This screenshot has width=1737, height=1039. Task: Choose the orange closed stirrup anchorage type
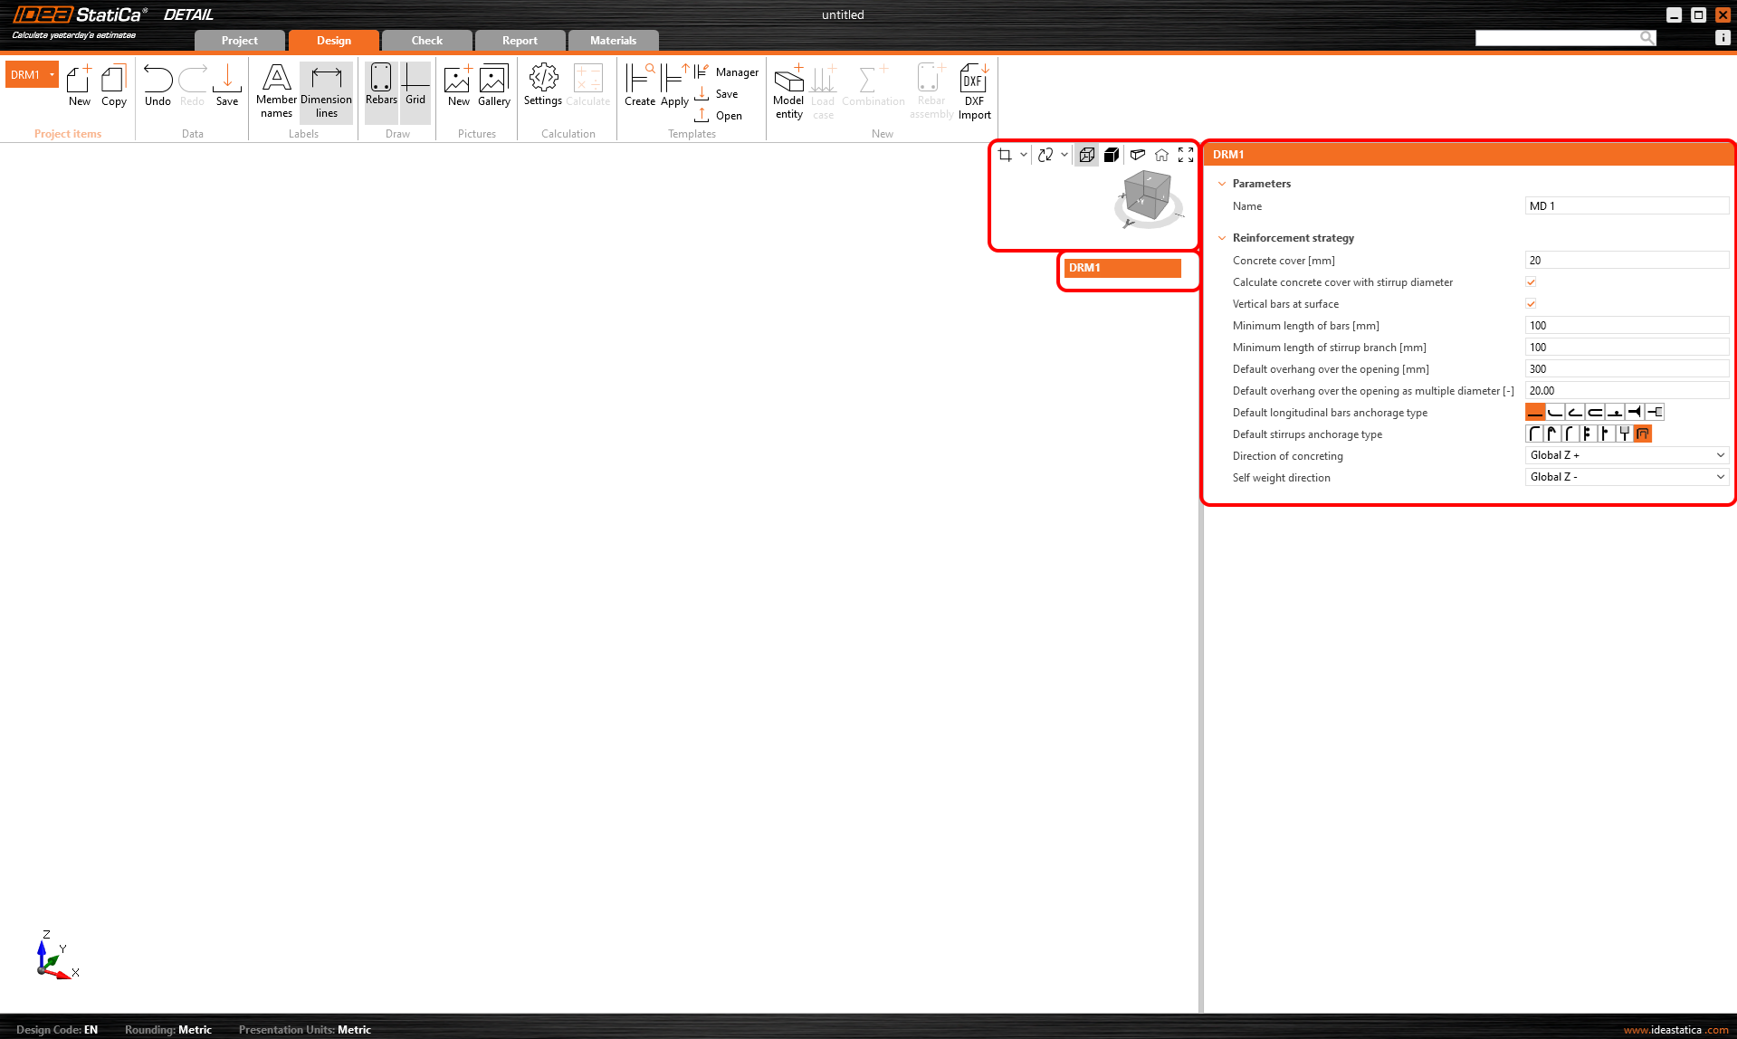[1643, 434]
